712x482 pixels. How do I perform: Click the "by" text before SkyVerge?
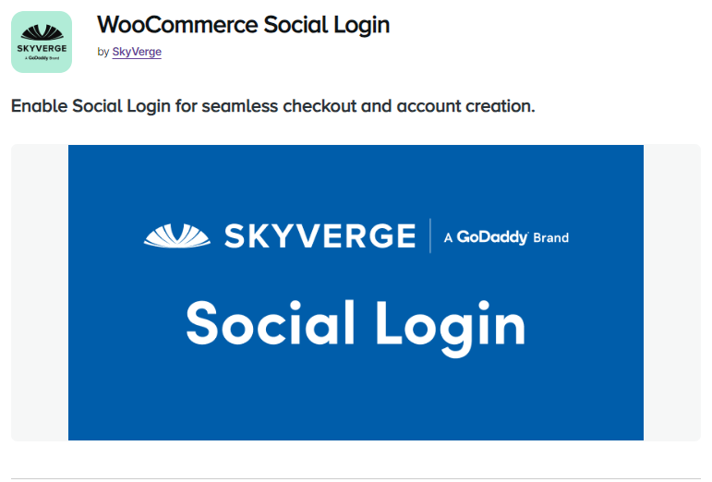[103, 53]
